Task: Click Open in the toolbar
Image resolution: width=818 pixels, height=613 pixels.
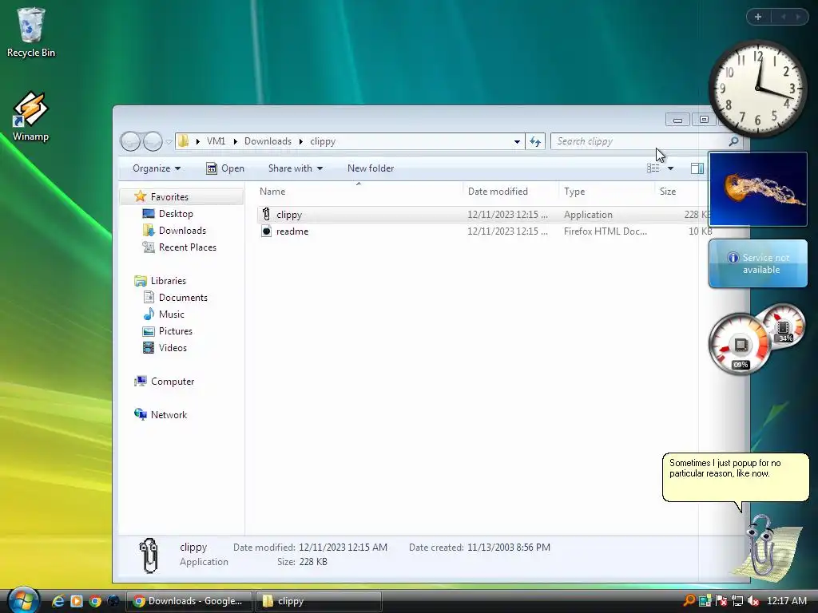Action: pos(225,168)
